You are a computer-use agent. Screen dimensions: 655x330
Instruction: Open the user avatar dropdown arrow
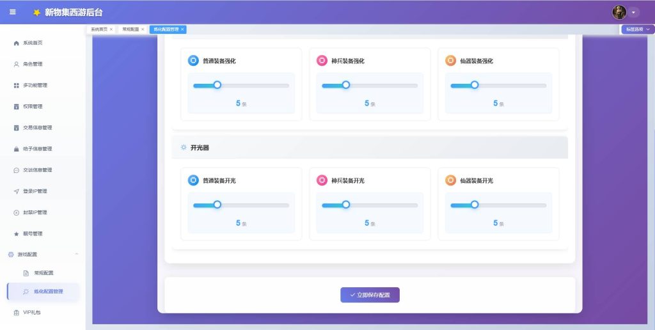[x=633, y=13]
